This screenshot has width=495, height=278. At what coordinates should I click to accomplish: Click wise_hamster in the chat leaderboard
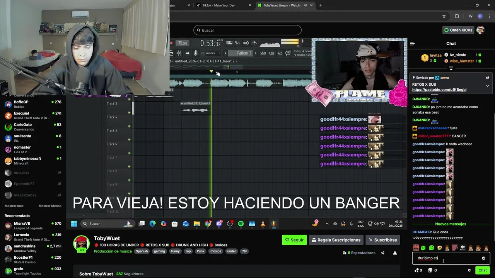[462, 61]
